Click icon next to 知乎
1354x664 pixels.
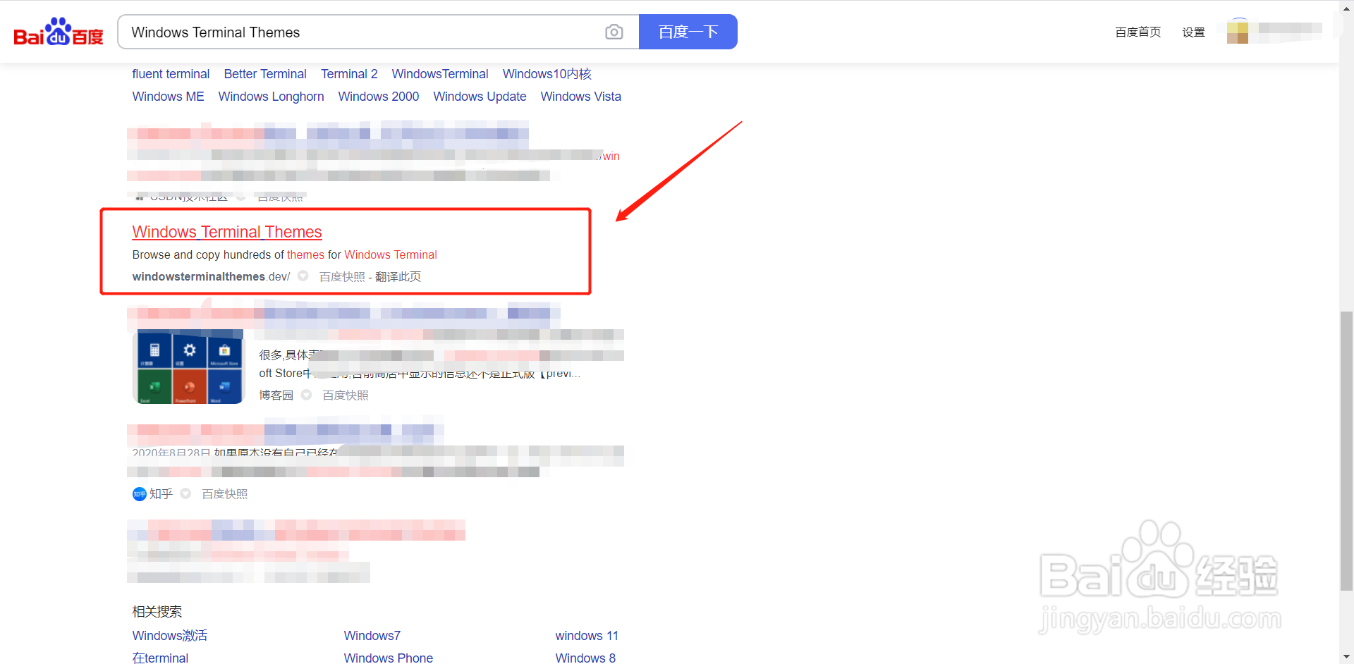[x=185, y=494]
